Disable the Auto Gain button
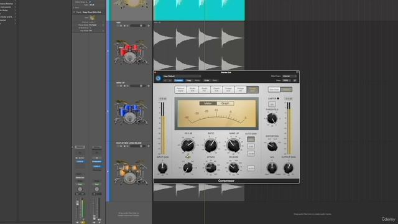Viewport: 398px width, 224px height. pyautogui.click(x=251, y=139)
